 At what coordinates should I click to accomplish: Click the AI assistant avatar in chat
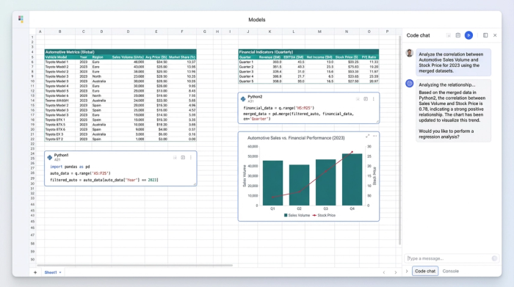[410, 83]
